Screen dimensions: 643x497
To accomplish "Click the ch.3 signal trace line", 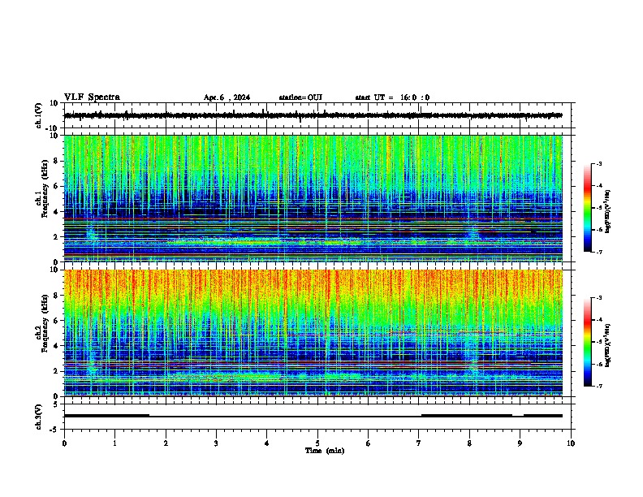I will click(x=313, y=416).
